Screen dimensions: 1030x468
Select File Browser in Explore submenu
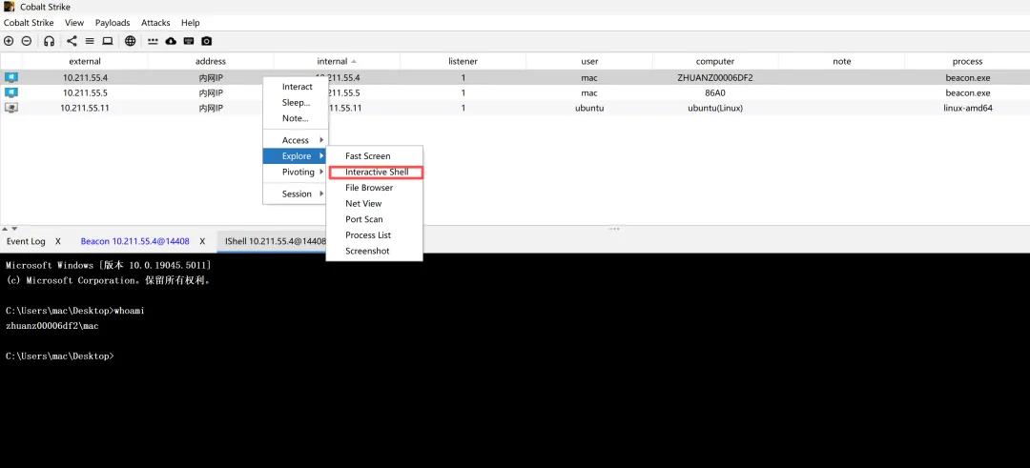tap(375, 188)
